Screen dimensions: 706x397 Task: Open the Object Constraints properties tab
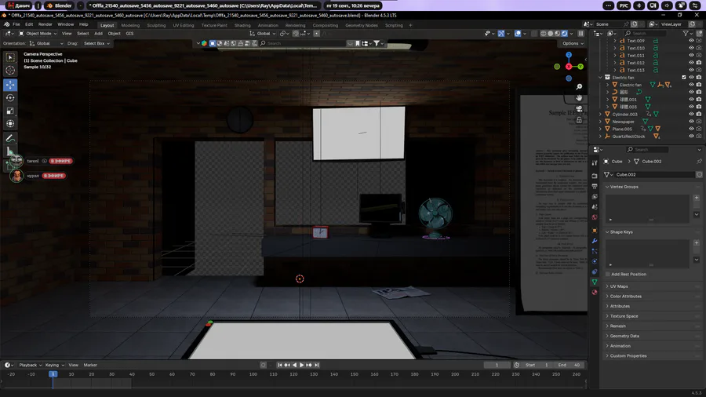[x=595, y=272]
